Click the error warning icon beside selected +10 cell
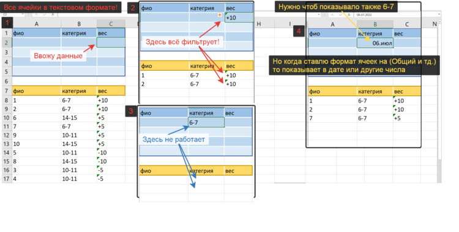 [x=220, y=15]
